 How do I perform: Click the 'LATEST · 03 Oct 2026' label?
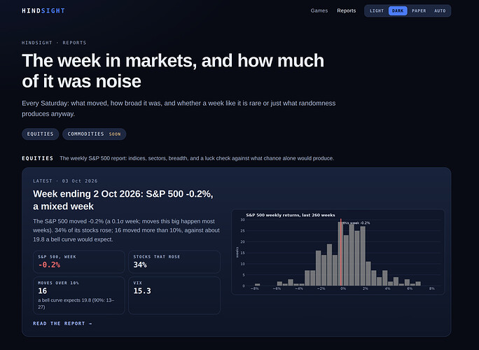click(x=65, y=181)
